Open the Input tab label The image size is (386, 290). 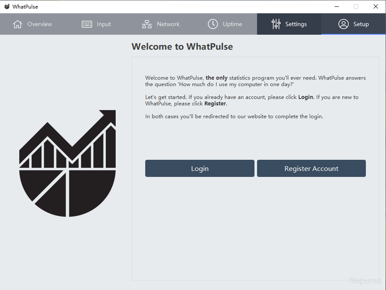104,24
